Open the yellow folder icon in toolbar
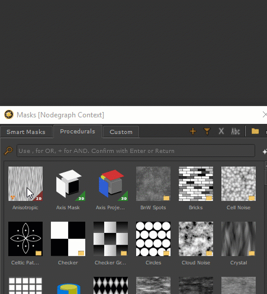267x294 pixels. point(255,131)
